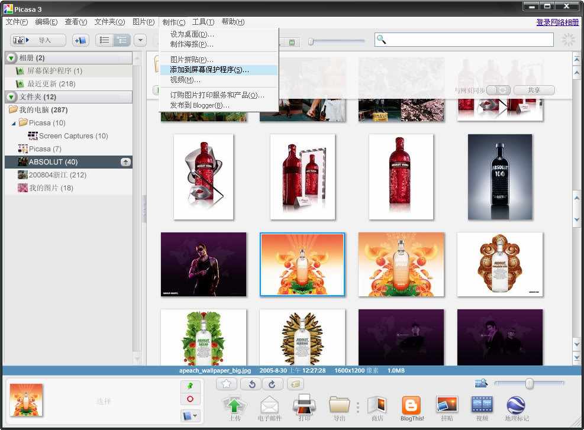Viewport: 584px width, 430px height.
Task: Open the 工具 menu
Action: 202,22
